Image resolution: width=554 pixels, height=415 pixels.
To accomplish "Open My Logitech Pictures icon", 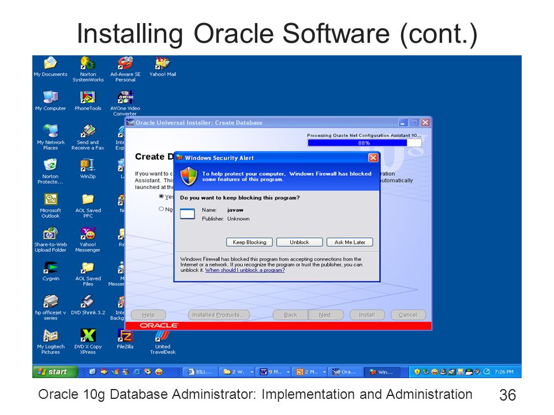I will click(x=51, y=342).
